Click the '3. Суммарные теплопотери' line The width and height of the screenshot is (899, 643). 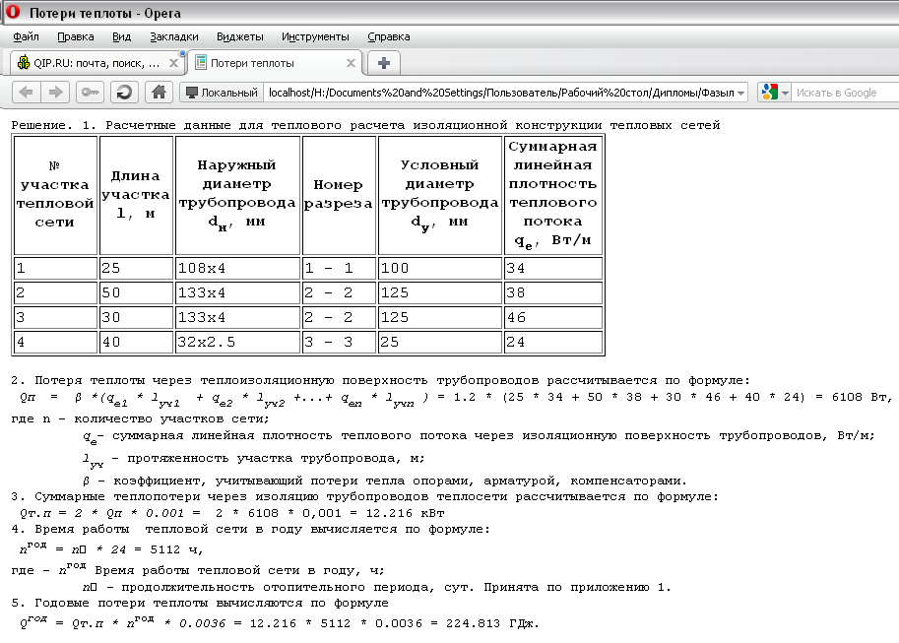(364, 496)
